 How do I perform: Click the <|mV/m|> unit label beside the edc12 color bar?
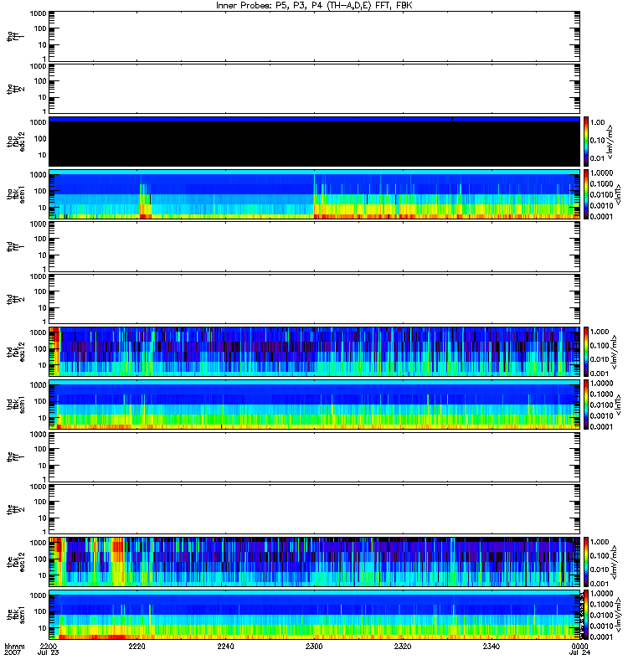(x=614, y=562)
